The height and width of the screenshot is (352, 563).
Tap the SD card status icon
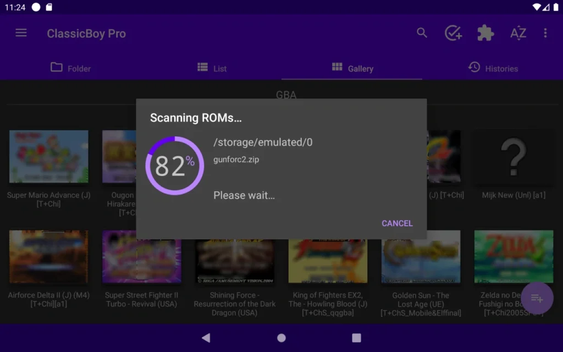[49, 7]
